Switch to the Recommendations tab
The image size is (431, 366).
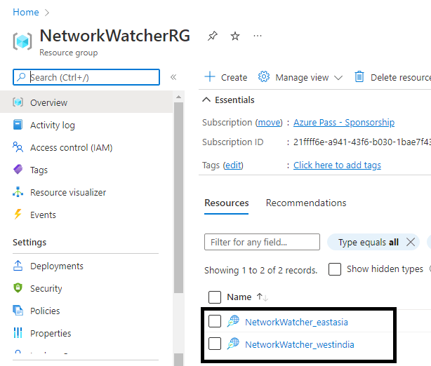click(x=305, y=203)
